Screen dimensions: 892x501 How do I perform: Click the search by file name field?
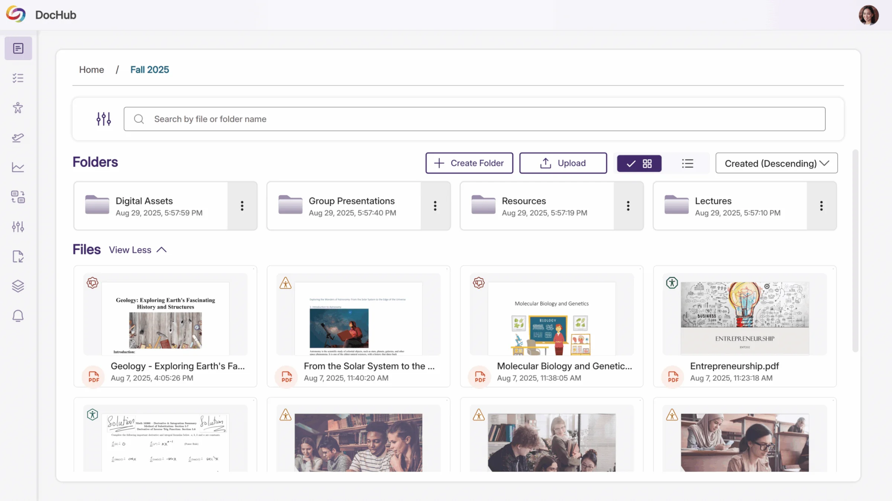[x=474, y=119]
